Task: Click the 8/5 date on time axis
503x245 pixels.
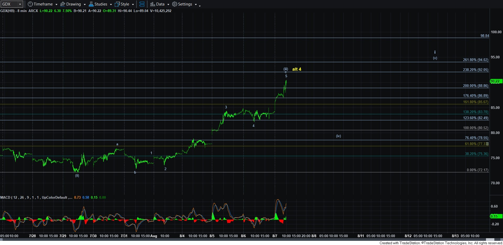Action: pos(212,236)
